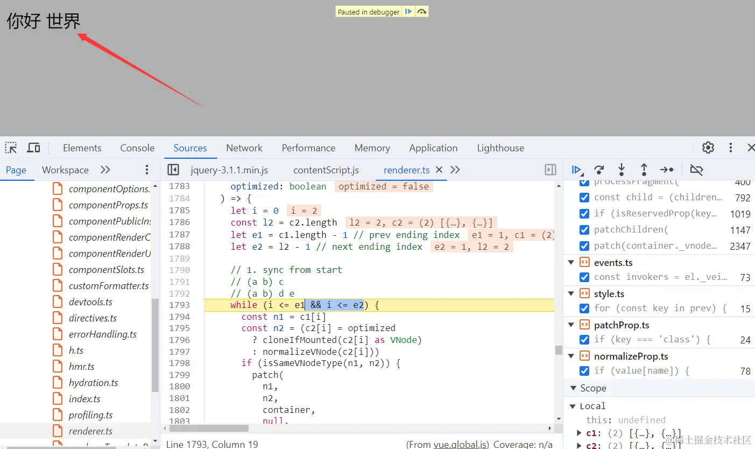Open componentProps.ts file

(108, 205)
